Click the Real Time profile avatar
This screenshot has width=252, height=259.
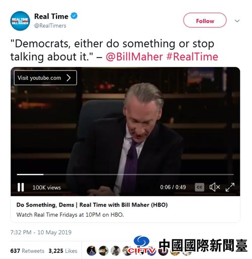click(x=20, y=21)
